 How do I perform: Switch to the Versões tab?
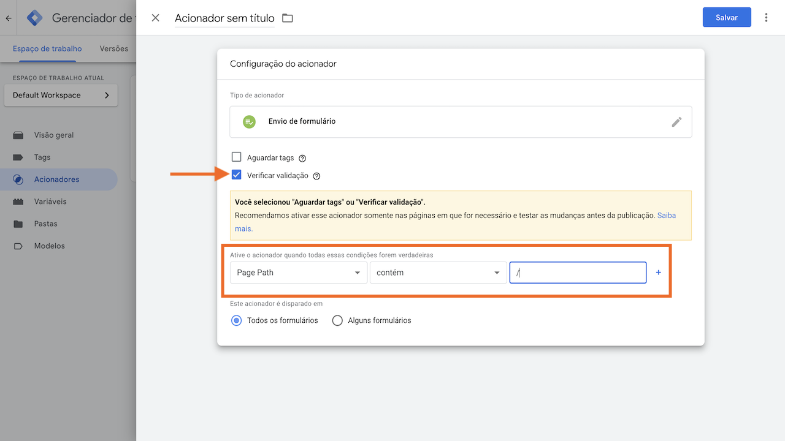(113, 48)
